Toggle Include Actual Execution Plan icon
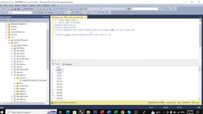The height and width of the screenshot is (114, 203). 73,13
